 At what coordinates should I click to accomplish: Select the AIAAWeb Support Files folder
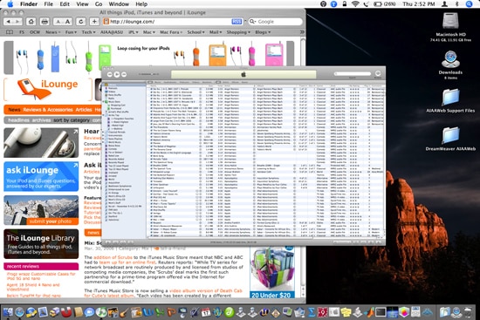pyautogui.click(x=450, y=100)
